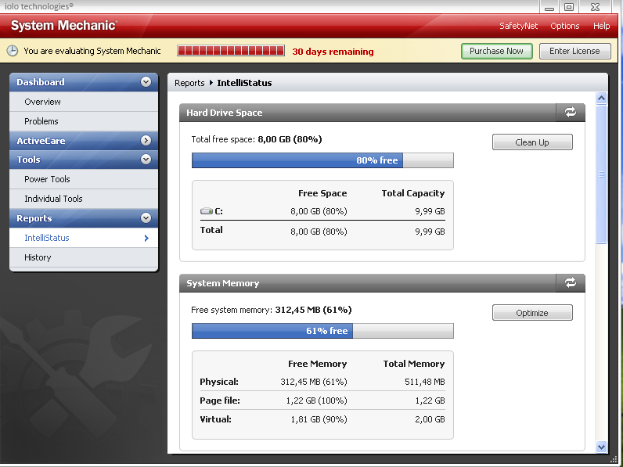Minimize the System Mechanic window
The height and width of the screenshot is (467, 623).
(x=549, y=7)
